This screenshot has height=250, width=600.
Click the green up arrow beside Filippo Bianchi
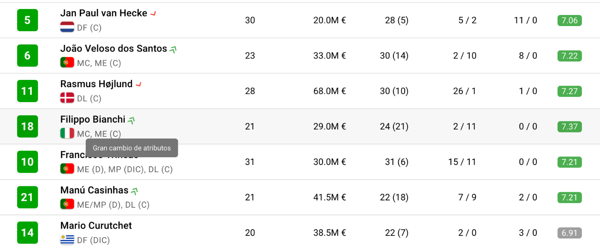click(132, 120)
